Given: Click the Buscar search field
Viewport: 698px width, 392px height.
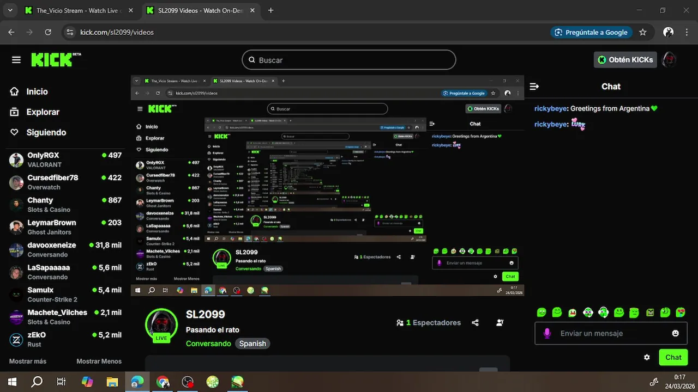Looking at the screenshot, I should [349, 60].
